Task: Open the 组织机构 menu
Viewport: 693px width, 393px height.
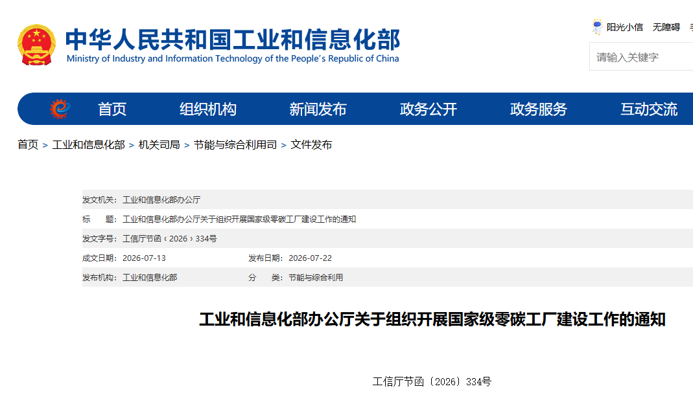Action: pyautogui.click(x=207, y=109)
